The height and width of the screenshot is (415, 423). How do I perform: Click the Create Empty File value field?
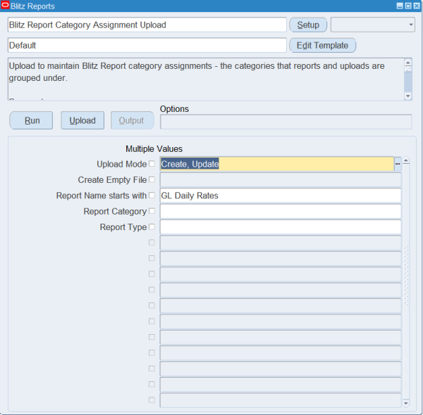(x=281, y=180)
